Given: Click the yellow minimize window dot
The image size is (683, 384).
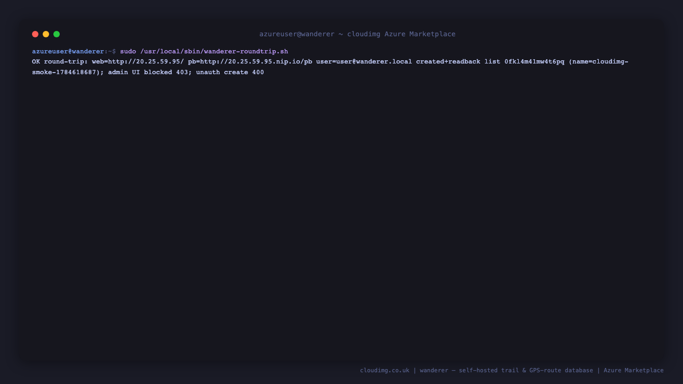Looking at the screenshot, I should coord(46,34).
